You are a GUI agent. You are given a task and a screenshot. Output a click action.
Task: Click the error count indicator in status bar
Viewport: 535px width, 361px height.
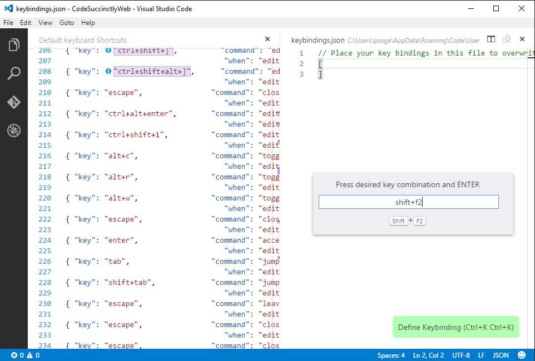(x=17, y=355)
